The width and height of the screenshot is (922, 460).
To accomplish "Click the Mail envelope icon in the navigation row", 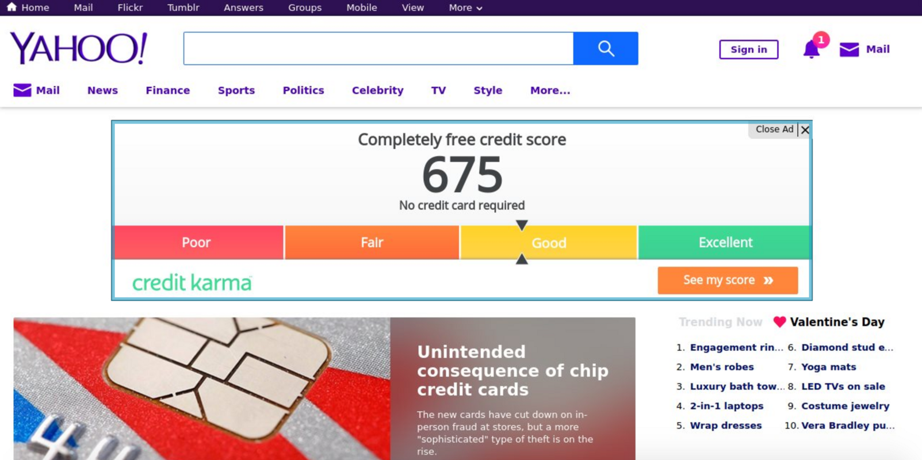I will [21, 90].
